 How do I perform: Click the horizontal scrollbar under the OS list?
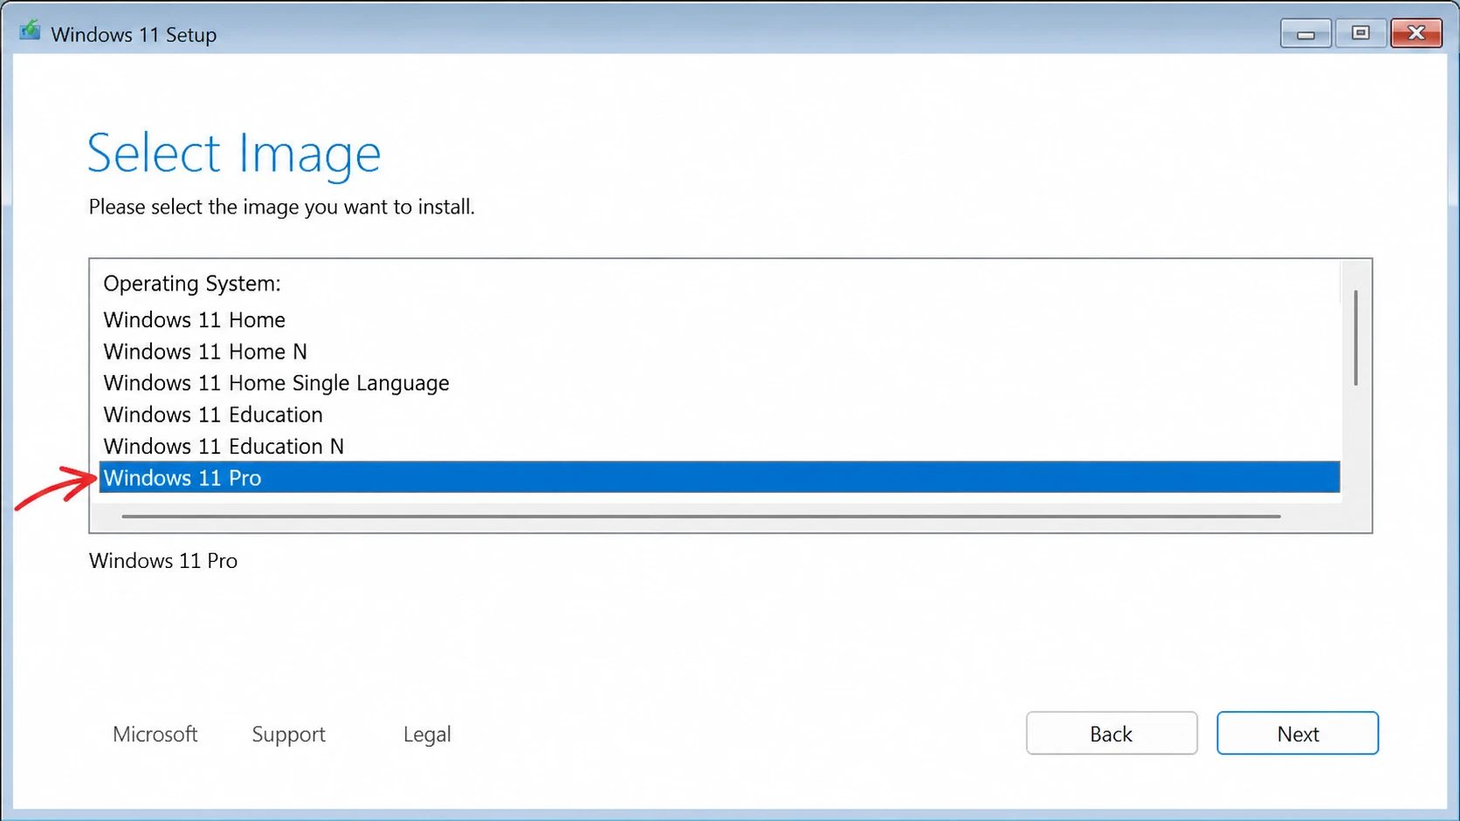pos(701,517)
